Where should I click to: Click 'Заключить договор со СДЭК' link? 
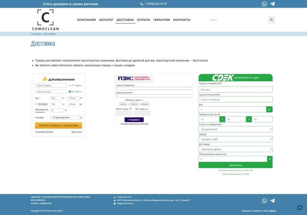click(235, 174)
